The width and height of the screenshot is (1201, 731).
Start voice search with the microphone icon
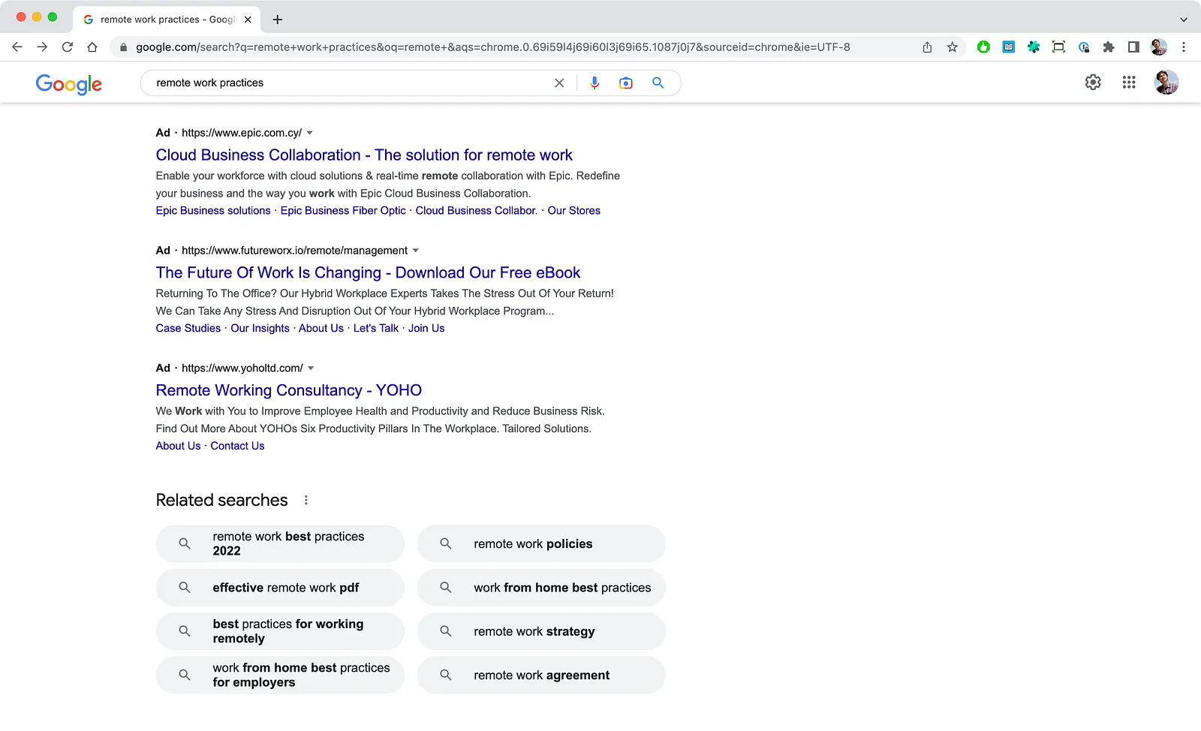click(594, 83)
